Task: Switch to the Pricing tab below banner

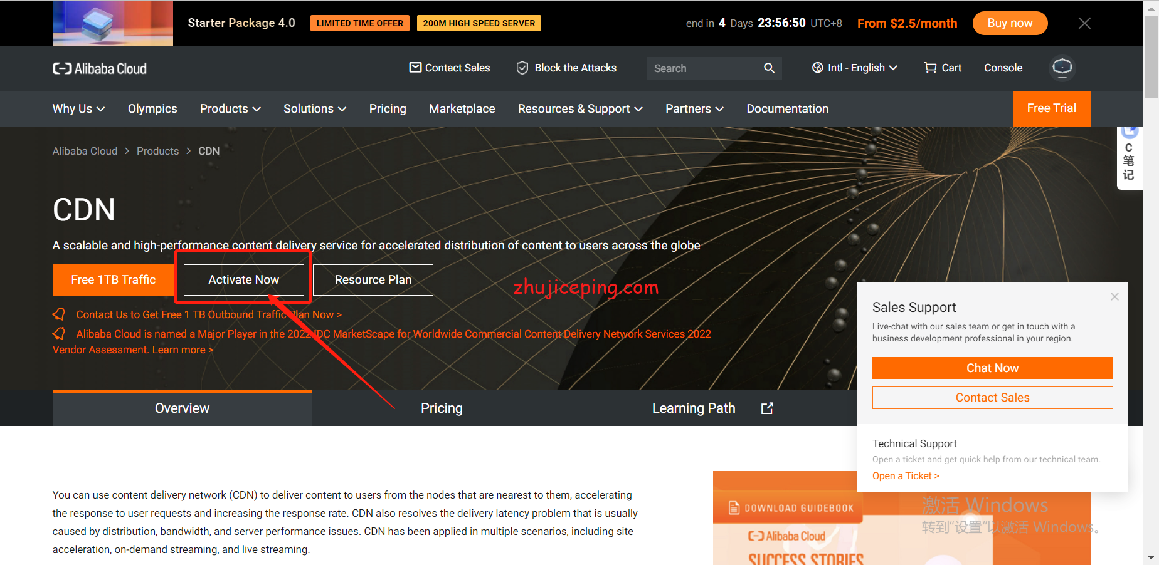Action: [442, 408]
